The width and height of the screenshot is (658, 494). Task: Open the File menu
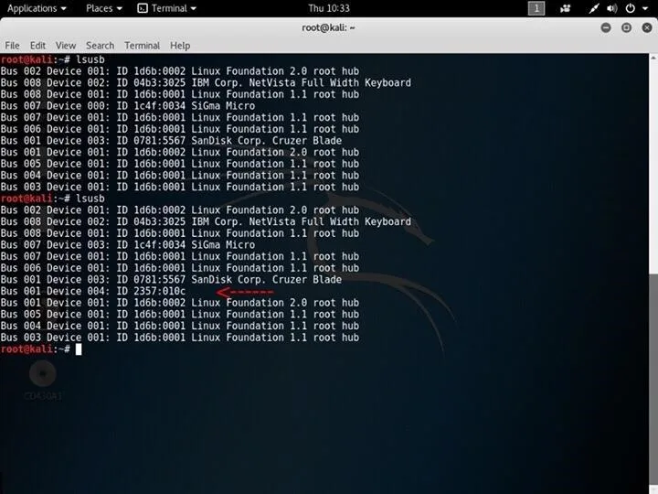[12, 45]
